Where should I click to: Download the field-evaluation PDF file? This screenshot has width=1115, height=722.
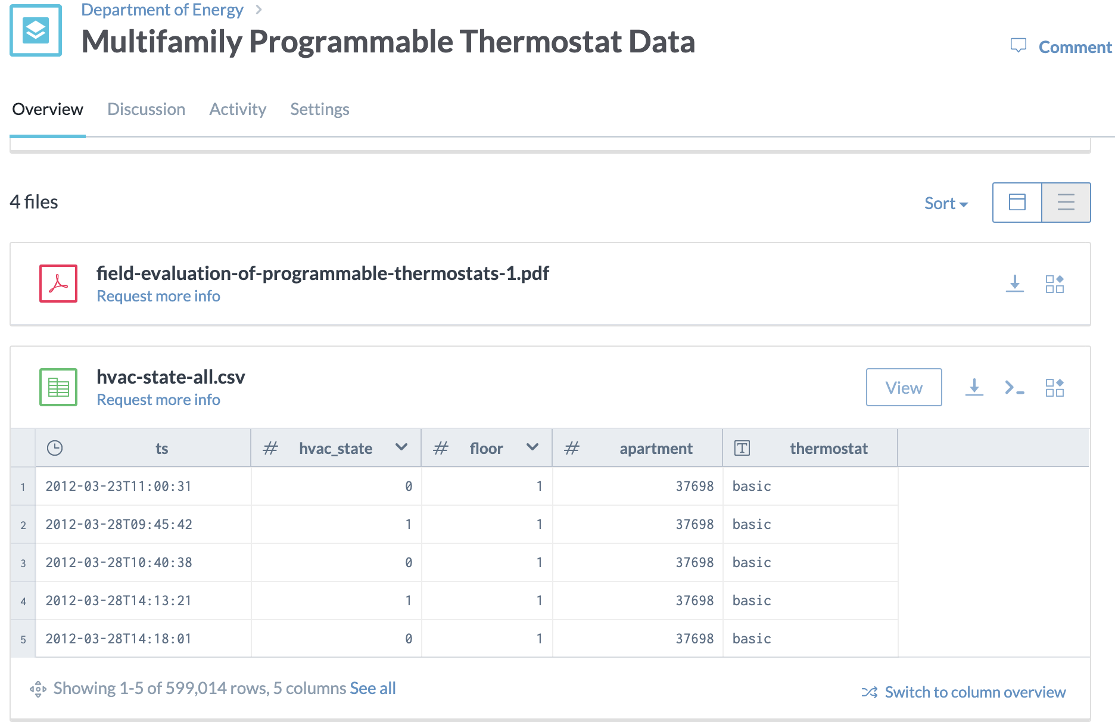[x=1014, y=284]
